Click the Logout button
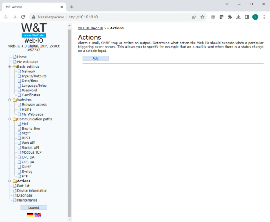270x222 pixels. [34, 207]
